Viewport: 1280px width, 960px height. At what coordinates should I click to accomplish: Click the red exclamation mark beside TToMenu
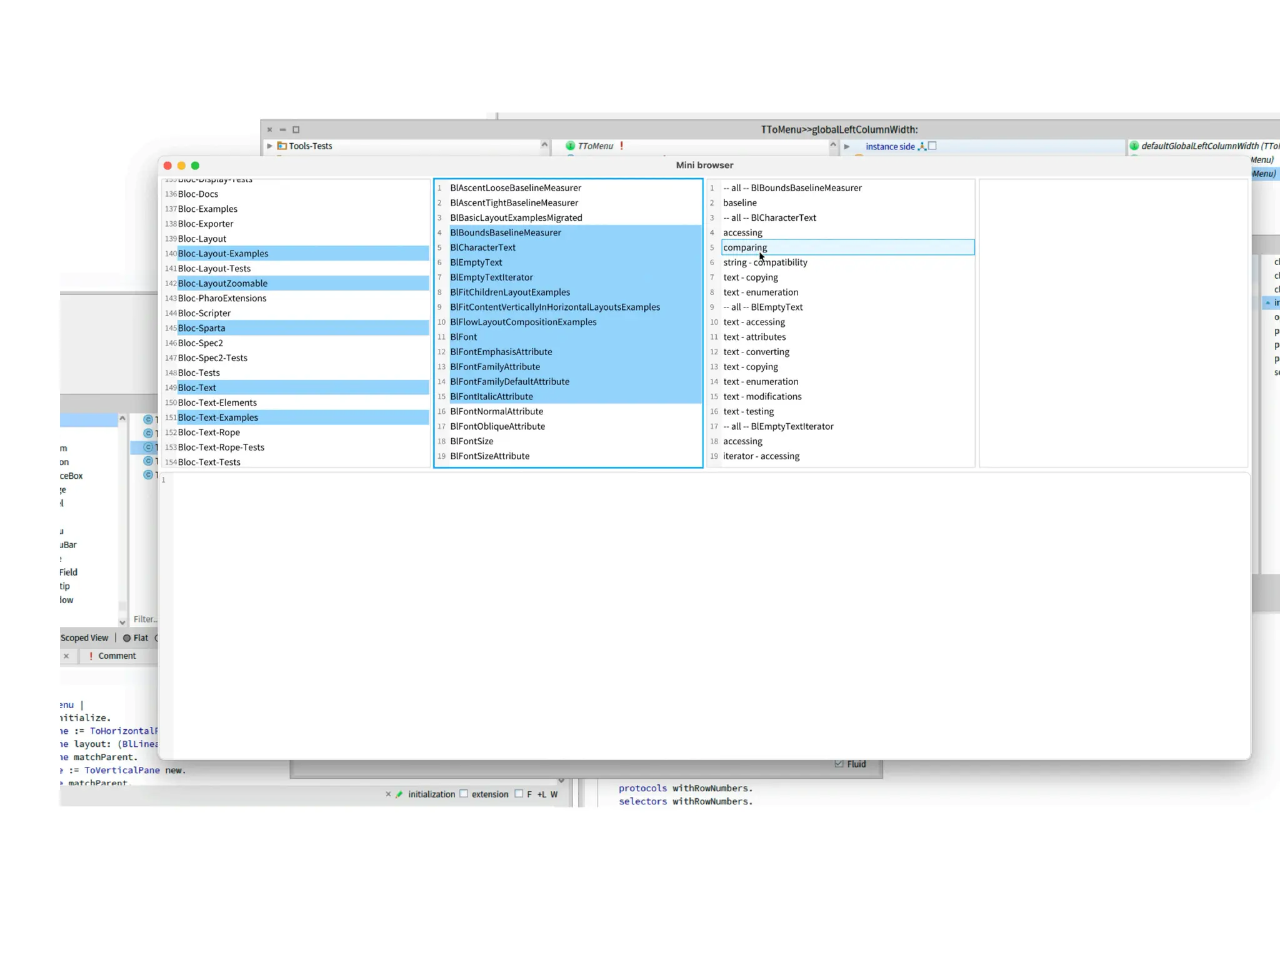(621, 146)
